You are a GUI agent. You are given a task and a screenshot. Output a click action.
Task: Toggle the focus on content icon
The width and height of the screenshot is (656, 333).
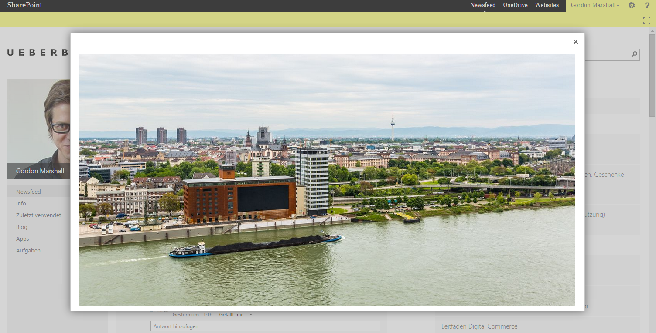click(646, 20)
